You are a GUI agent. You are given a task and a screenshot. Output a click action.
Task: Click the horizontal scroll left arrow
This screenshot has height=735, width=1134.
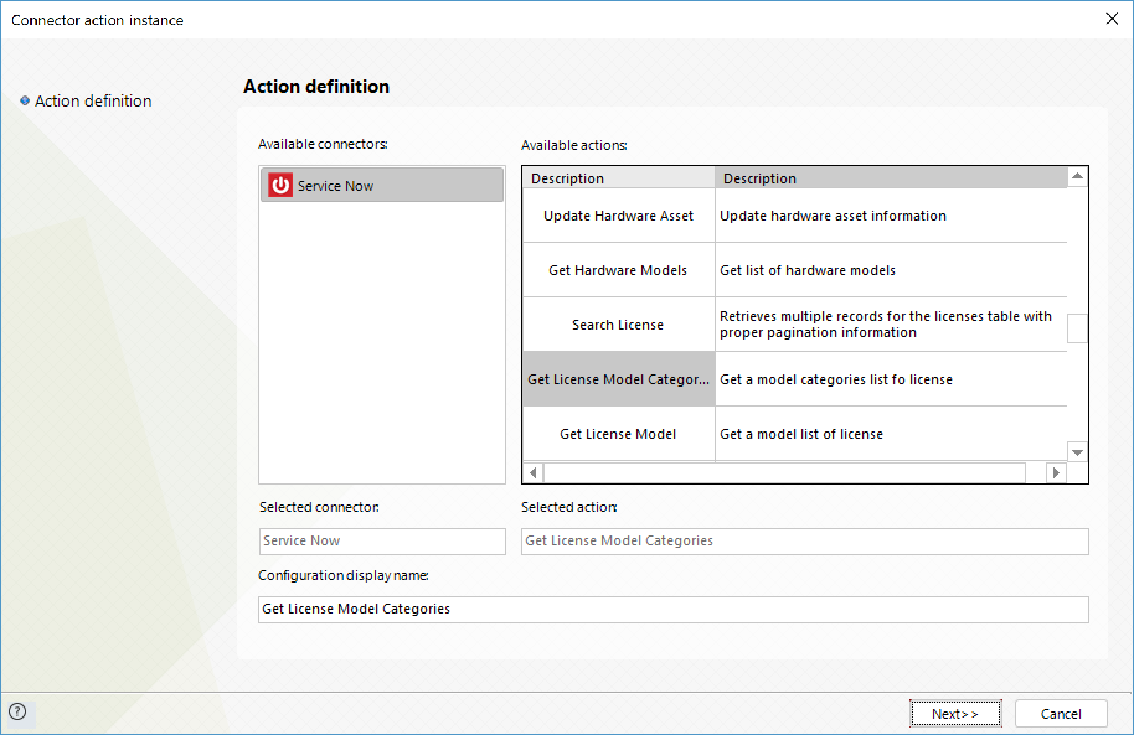533,473
